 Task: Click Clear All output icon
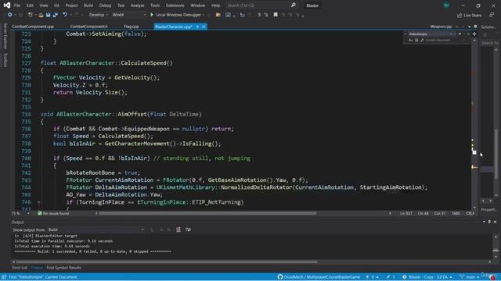(x=178, y=229)
